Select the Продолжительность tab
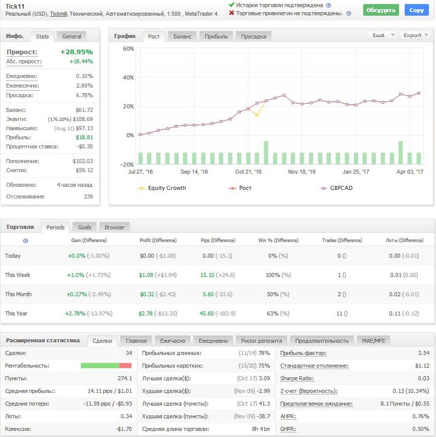436x437 pixels. (322, 341)
